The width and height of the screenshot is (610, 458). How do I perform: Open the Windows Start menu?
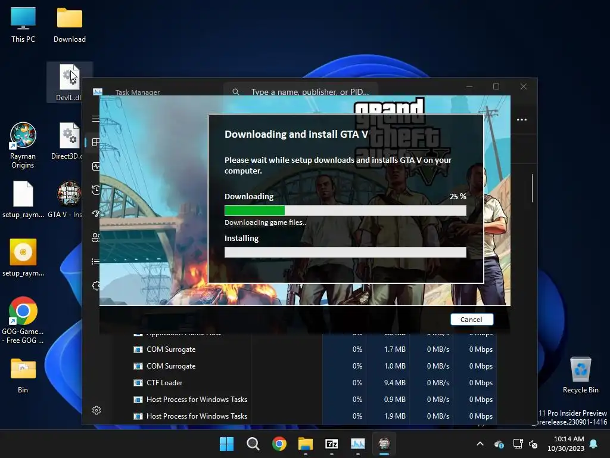coord(226,444)
